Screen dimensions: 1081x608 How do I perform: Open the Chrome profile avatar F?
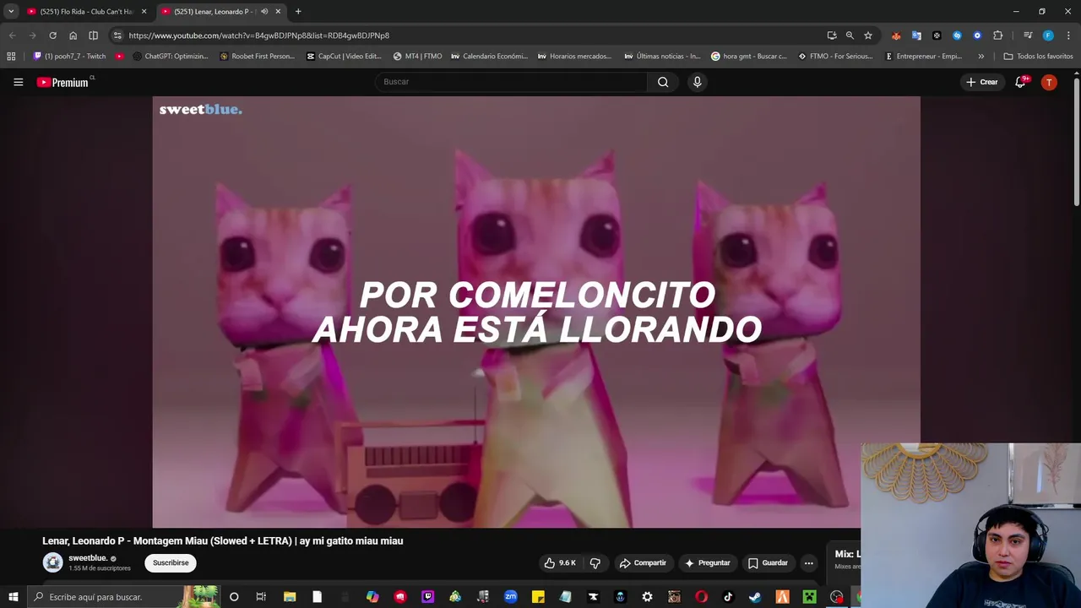tap(1048, 35)
